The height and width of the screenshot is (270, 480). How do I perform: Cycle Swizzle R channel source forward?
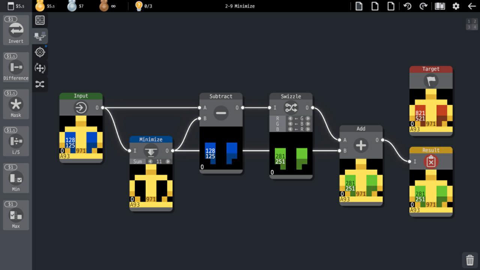point(308,118)
